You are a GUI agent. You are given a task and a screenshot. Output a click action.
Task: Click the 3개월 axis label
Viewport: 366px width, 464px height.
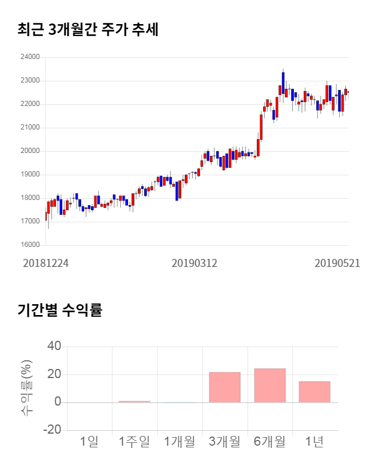(225, 442)
